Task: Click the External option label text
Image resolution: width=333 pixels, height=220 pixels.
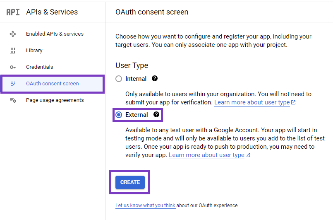Action: (137, 115)
